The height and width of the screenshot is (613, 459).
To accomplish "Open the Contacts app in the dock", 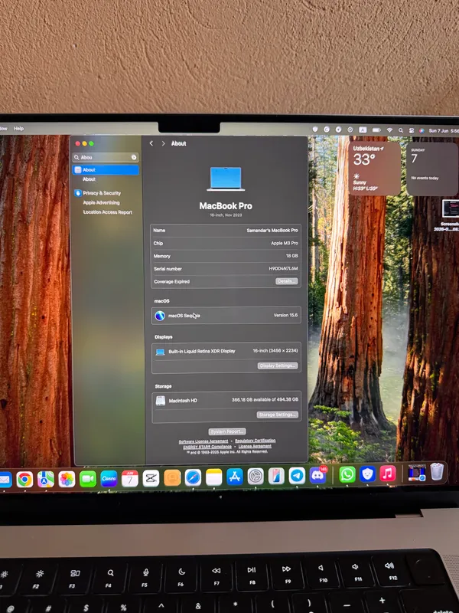I will click(x=172, y=477).
